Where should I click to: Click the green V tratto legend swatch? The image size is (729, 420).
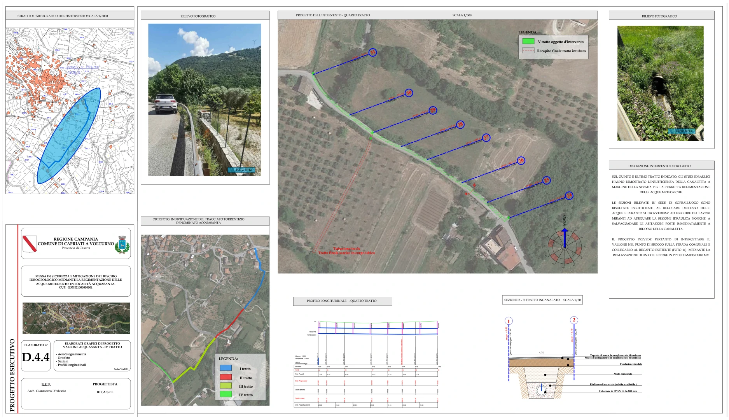528,41
